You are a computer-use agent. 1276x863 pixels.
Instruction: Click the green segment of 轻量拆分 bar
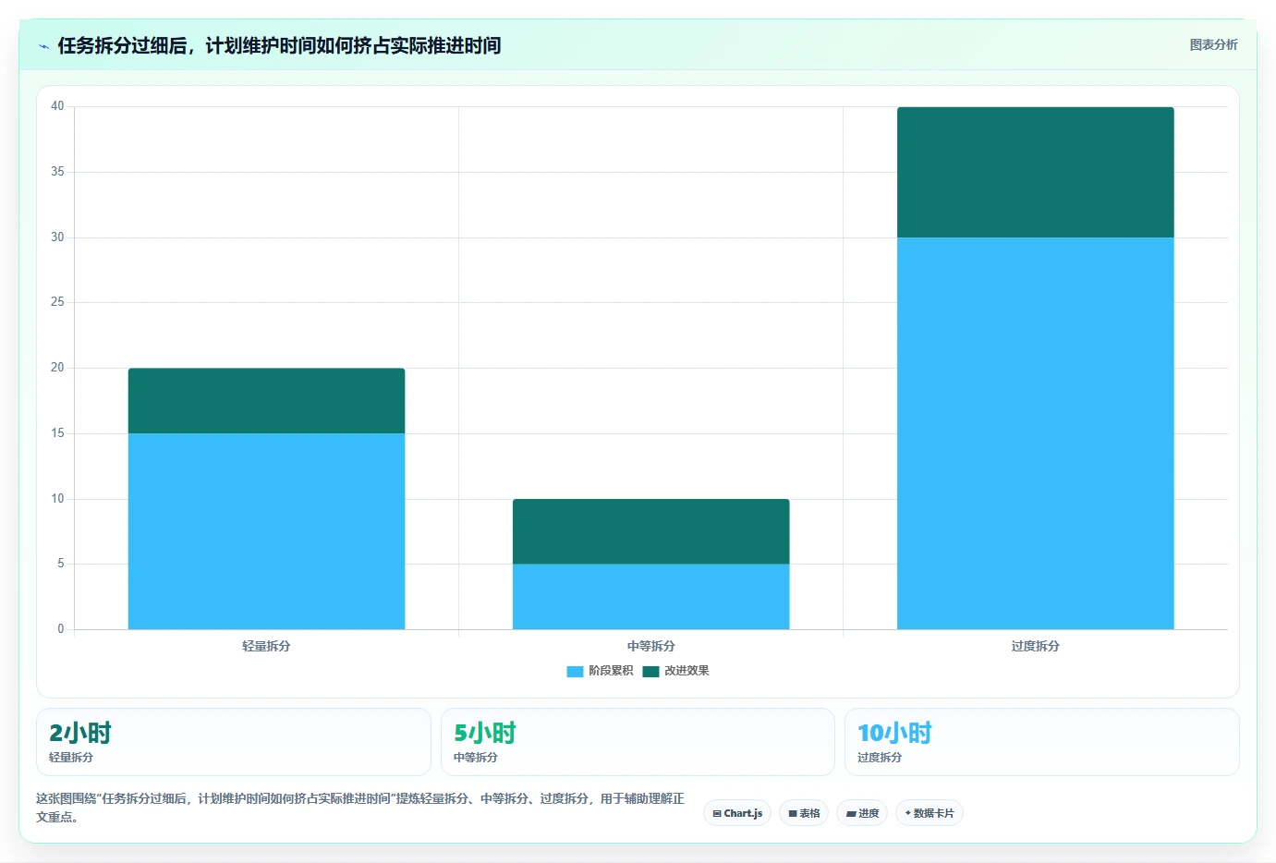click(266, 401)
